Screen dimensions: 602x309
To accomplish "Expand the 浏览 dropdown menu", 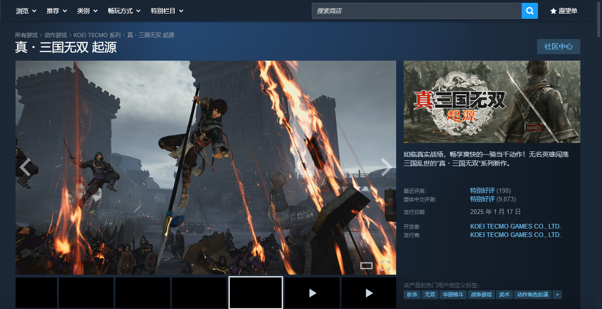I will coord(25,11).
